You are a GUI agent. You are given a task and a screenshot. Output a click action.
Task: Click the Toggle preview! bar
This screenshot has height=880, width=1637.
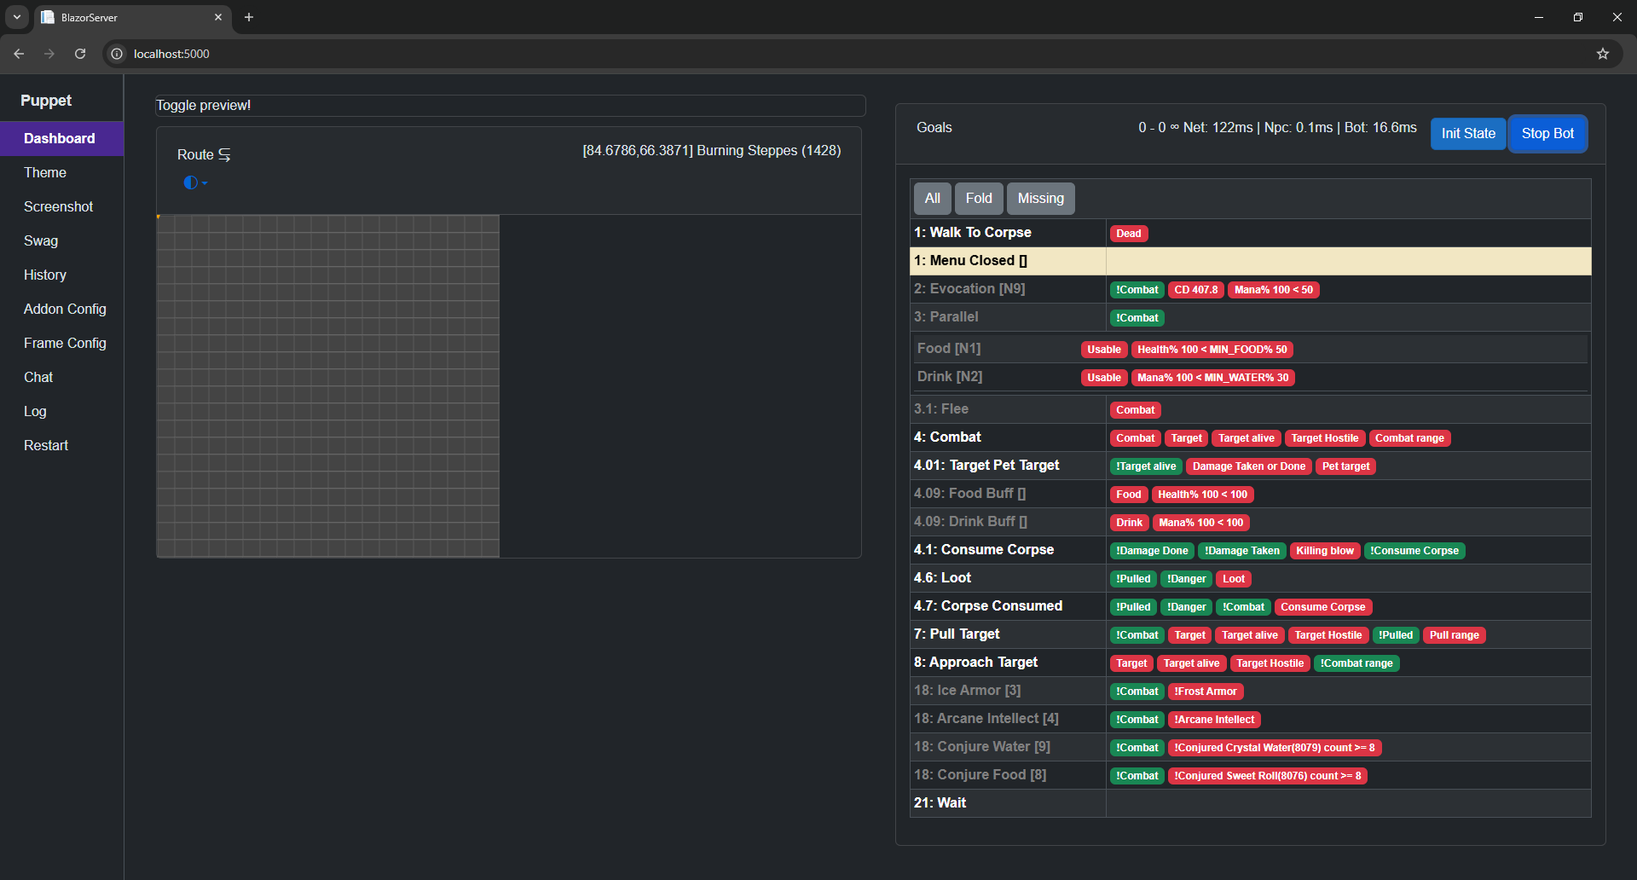tap(510, 105)
